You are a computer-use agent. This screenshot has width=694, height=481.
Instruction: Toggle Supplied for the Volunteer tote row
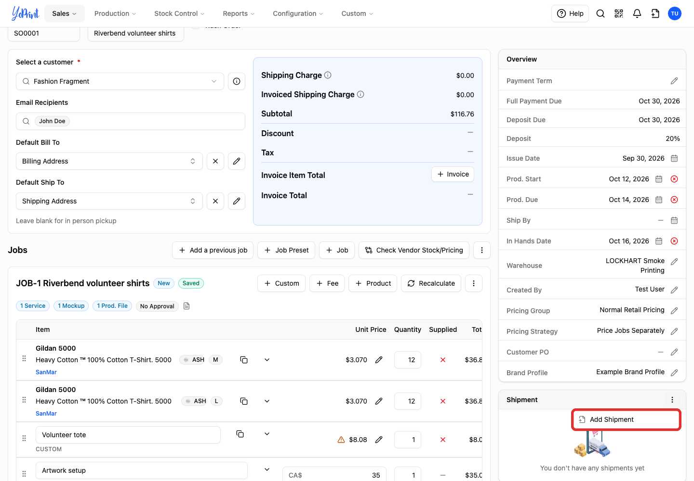[x=443, y=440]
